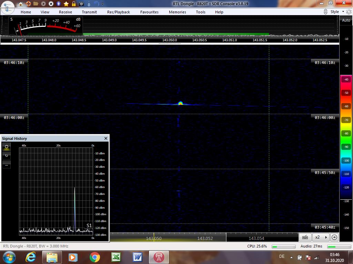Image resolution: width=353 pixels, height=264 pixels.
Task: Click the 03:46:10z timestamp label at left
Action: 14,63
